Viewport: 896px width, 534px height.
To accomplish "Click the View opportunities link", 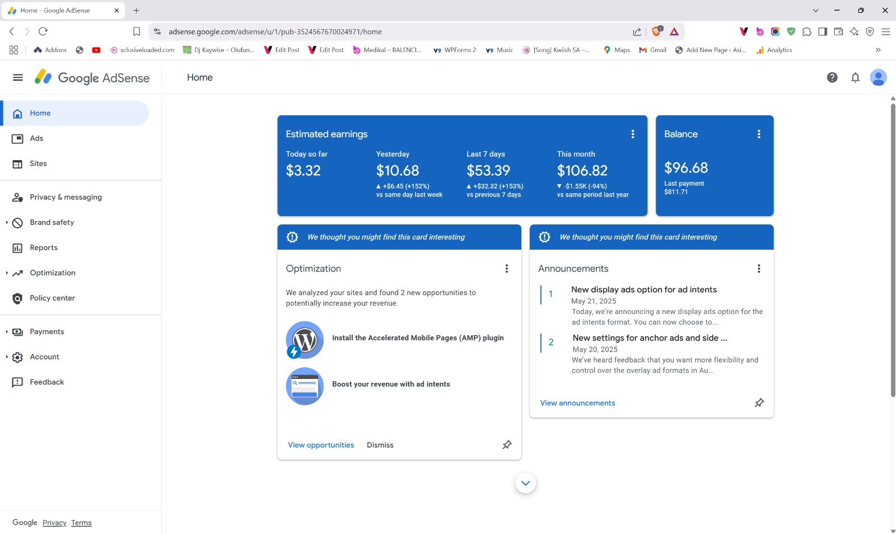I will 321,446.
